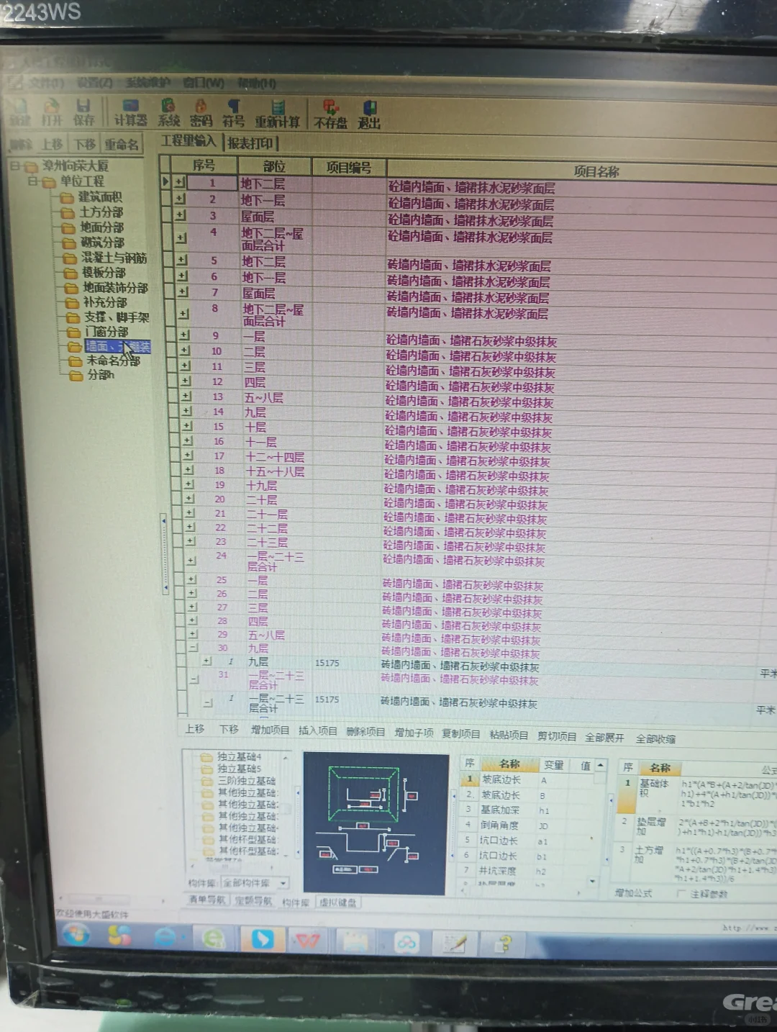Switch to the 定额导航 bottom tab
The width and height of the screenshot is (777, 1032).
[253, 900]
